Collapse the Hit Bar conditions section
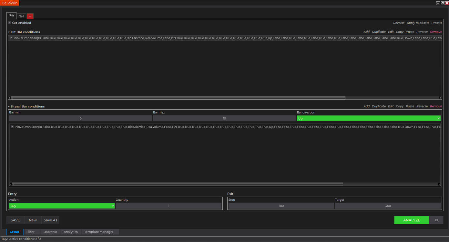This screenshot has height=242, width=449. click(x=9, y=32)
